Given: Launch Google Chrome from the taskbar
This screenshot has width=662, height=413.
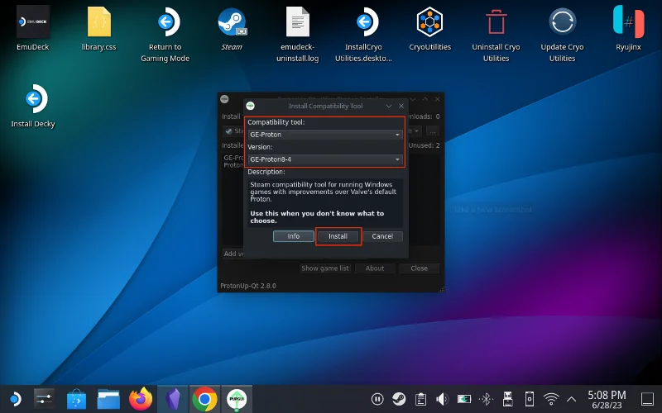Looking at the screenshot, I should (x=204, y=399).
